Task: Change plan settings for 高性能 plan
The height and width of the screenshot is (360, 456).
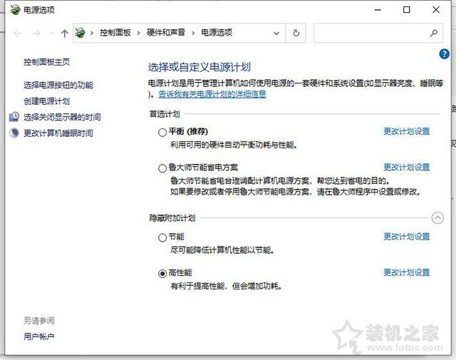Action: pos(407,272)
